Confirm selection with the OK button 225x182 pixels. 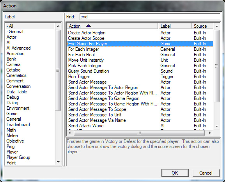[x=175, y=173]
